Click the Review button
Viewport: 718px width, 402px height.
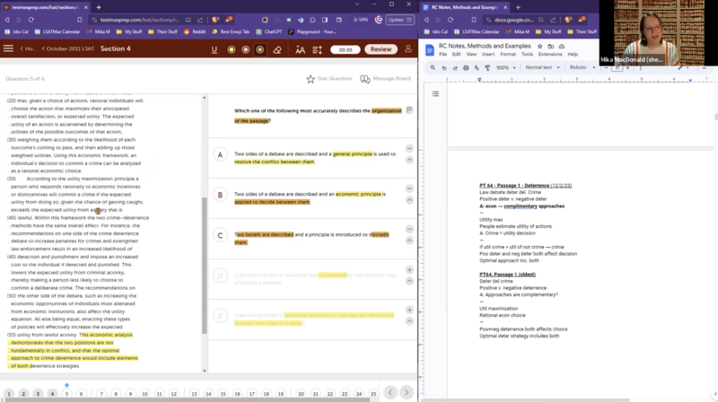click(381, 49)
